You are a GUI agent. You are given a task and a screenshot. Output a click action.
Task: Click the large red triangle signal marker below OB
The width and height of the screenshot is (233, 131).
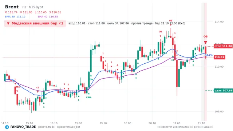[205, 43]
